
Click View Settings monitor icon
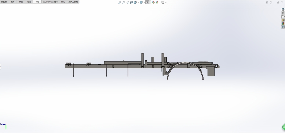163,2
